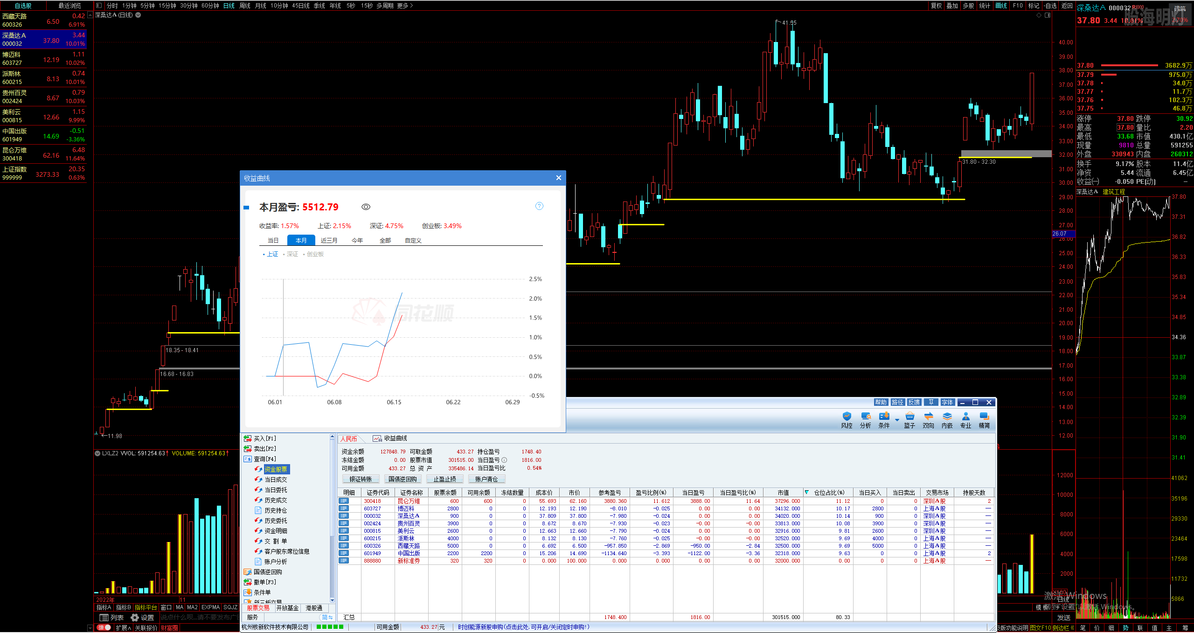Click the 收益曲线 chart icon tab
The height and width of the screenshot is (633, 1194).
point(390,438)
